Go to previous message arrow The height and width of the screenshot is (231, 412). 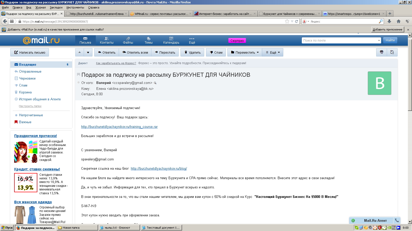[x=80, y=52]
